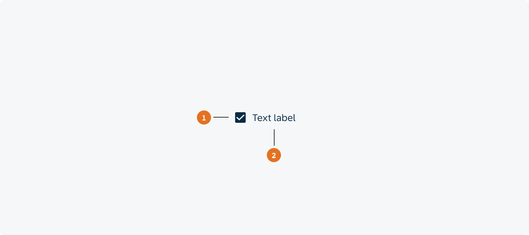Click the orange annotation badge numbered 1
The height and width of the screenshot is (235, 529).
tap(204, 117)
